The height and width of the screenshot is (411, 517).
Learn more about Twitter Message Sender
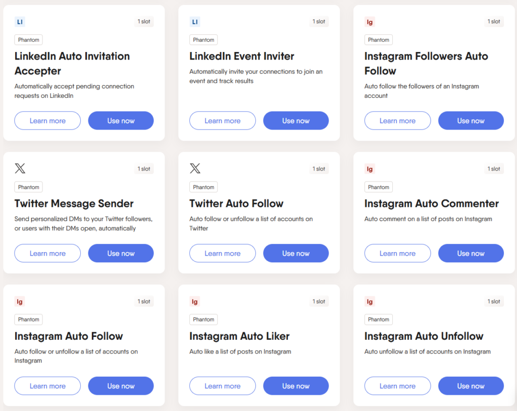[47, 253]
